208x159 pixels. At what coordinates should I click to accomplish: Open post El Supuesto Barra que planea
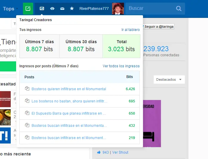69,113
